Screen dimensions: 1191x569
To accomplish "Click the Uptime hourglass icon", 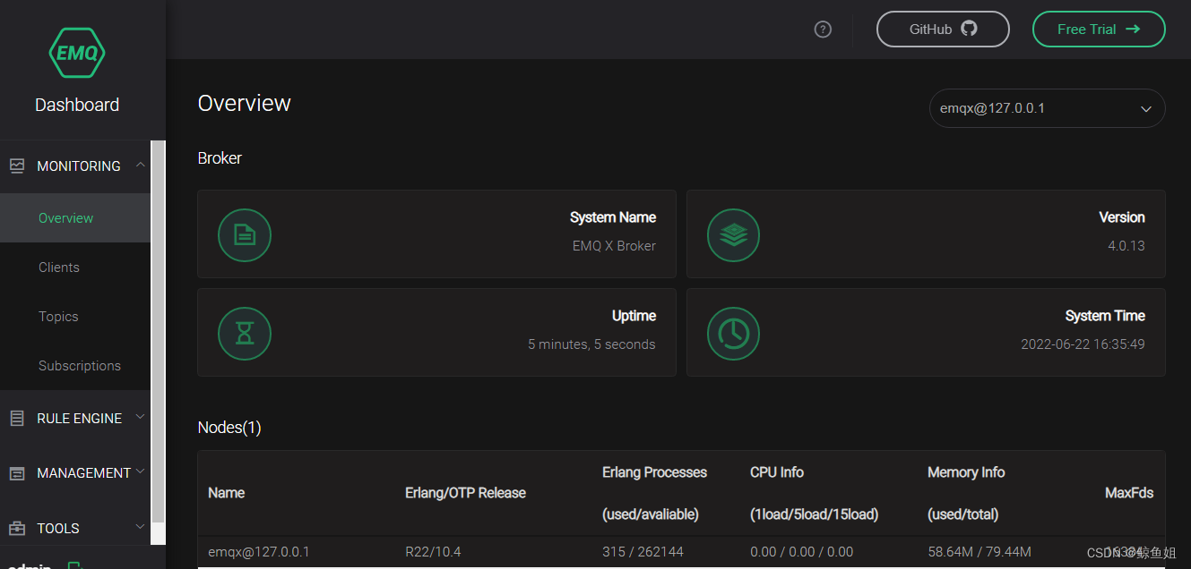I will point(245,334).
